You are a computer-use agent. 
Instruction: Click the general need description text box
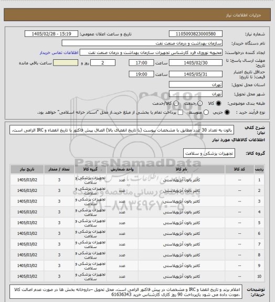tap(122, 130)
